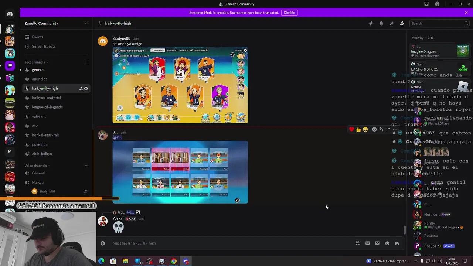473x266 pixels.
Task: Click Ziodyne88 username on message
Action: click(121, 38)
